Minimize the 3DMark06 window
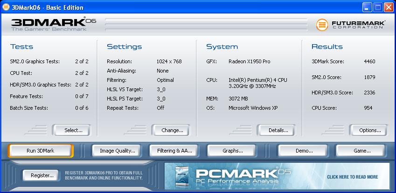 pos(367,7)
